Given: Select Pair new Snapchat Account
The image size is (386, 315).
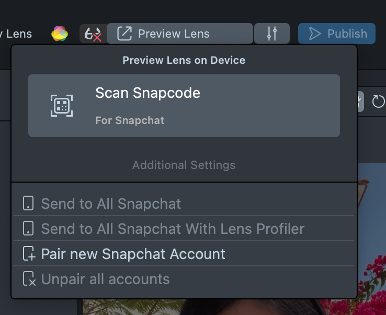Looking at the screenshot, I should (x=133, y=254).
